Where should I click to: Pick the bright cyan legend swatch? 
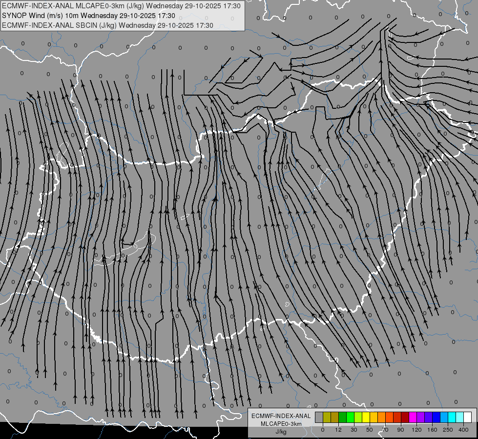[x=452, y=417]
